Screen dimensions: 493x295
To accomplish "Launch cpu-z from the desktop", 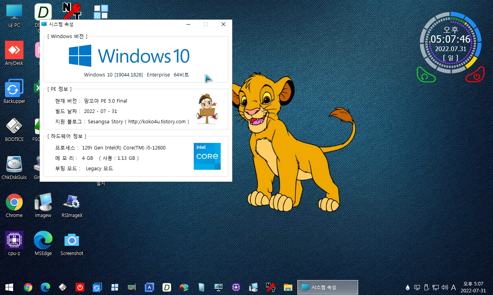I will (x=14, y=244).
